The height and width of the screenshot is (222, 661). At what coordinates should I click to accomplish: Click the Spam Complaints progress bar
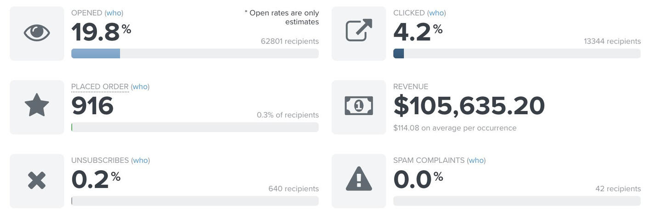(517, 201)
